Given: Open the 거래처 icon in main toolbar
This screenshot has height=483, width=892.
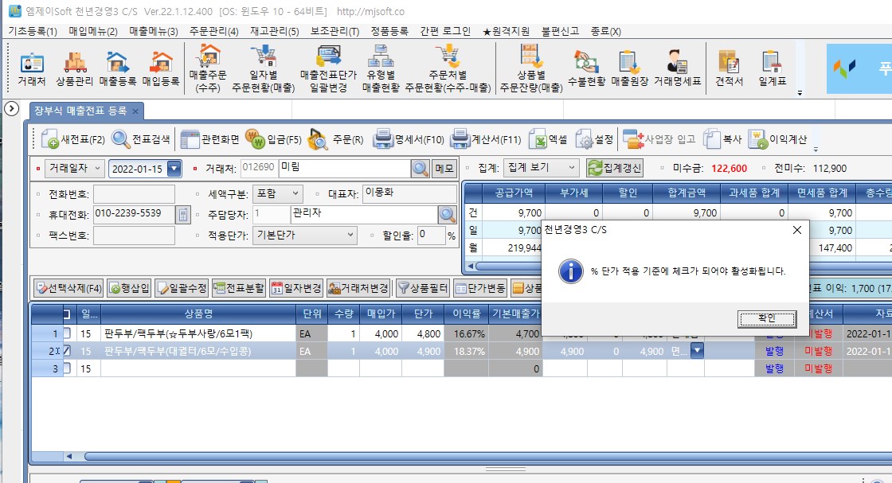Looking at the screenshot, I should pos(31,69).
